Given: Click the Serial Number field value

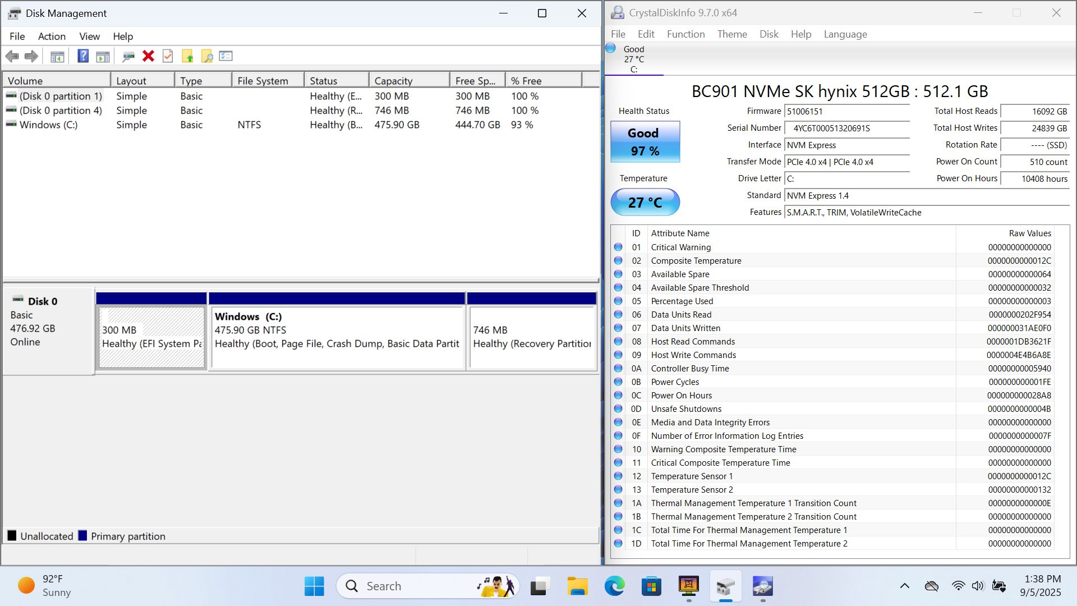Looking at the screenshot, I should pos(847,128).
